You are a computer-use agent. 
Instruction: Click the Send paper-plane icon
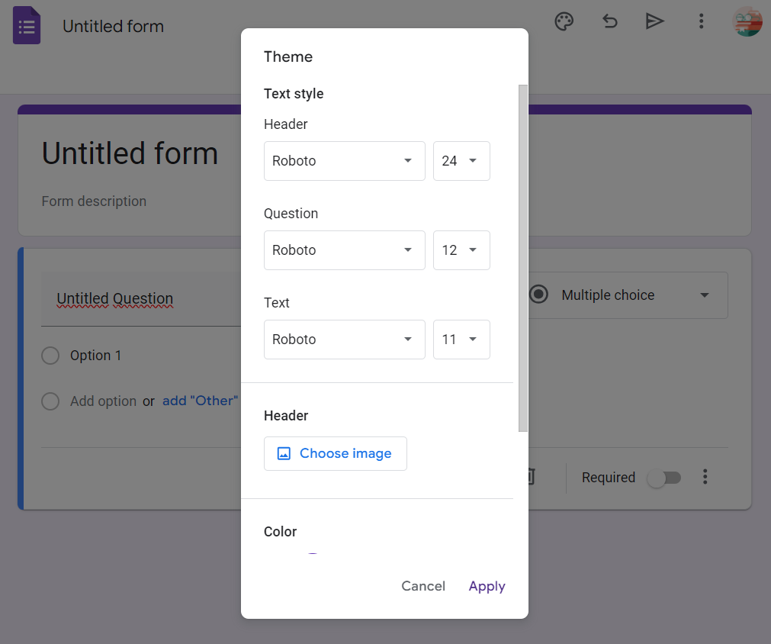[x=654, y=21]
